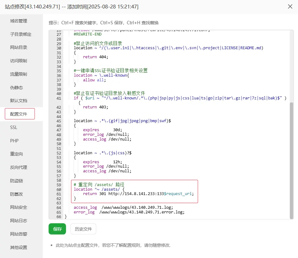Click line number 59 in gutter
This screenshot has height=258, width=298.
click(59, 185)
